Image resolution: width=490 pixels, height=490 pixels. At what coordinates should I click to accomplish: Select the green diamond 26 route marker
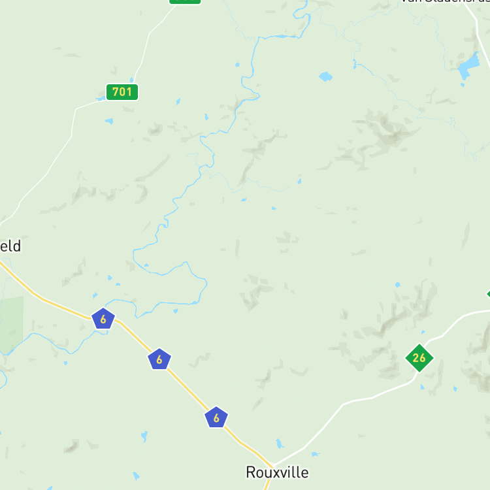pos(419,358)
